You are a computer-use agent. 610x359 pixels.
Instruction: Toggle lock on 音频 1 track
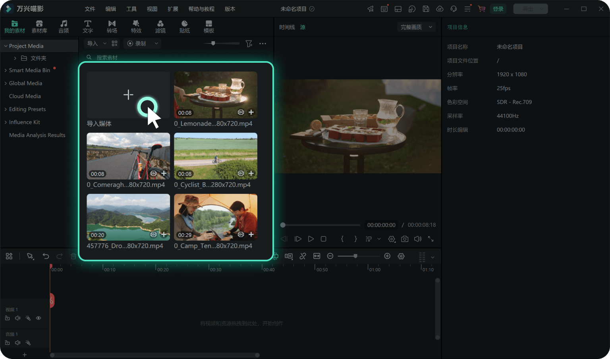(x=7, y=343)
